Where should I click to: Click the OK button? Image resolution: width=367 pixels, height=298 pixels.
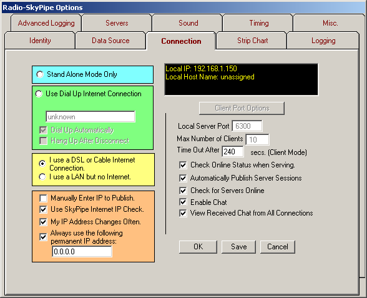click(x=198, y=247)
